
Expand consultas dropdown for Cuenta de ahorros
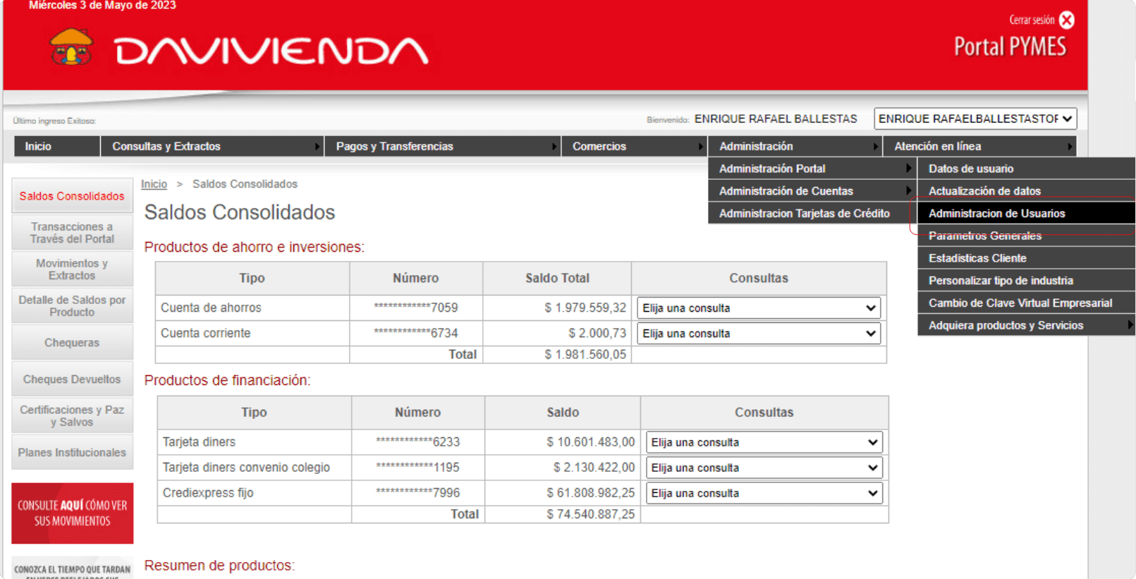(758, 308)
